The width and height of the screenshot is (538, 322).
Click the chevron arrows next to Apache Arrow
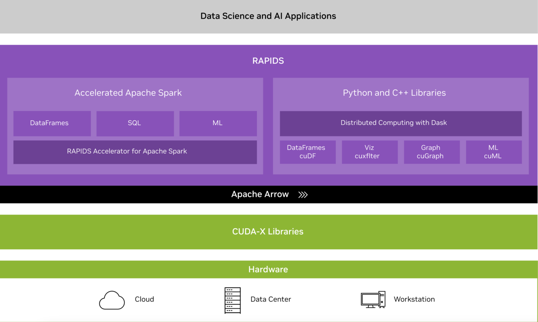tap(303, 194)
